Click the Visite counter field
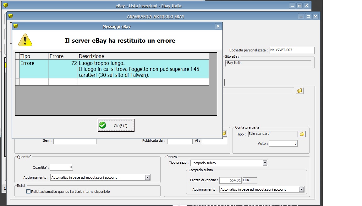 tap(283, 144)
